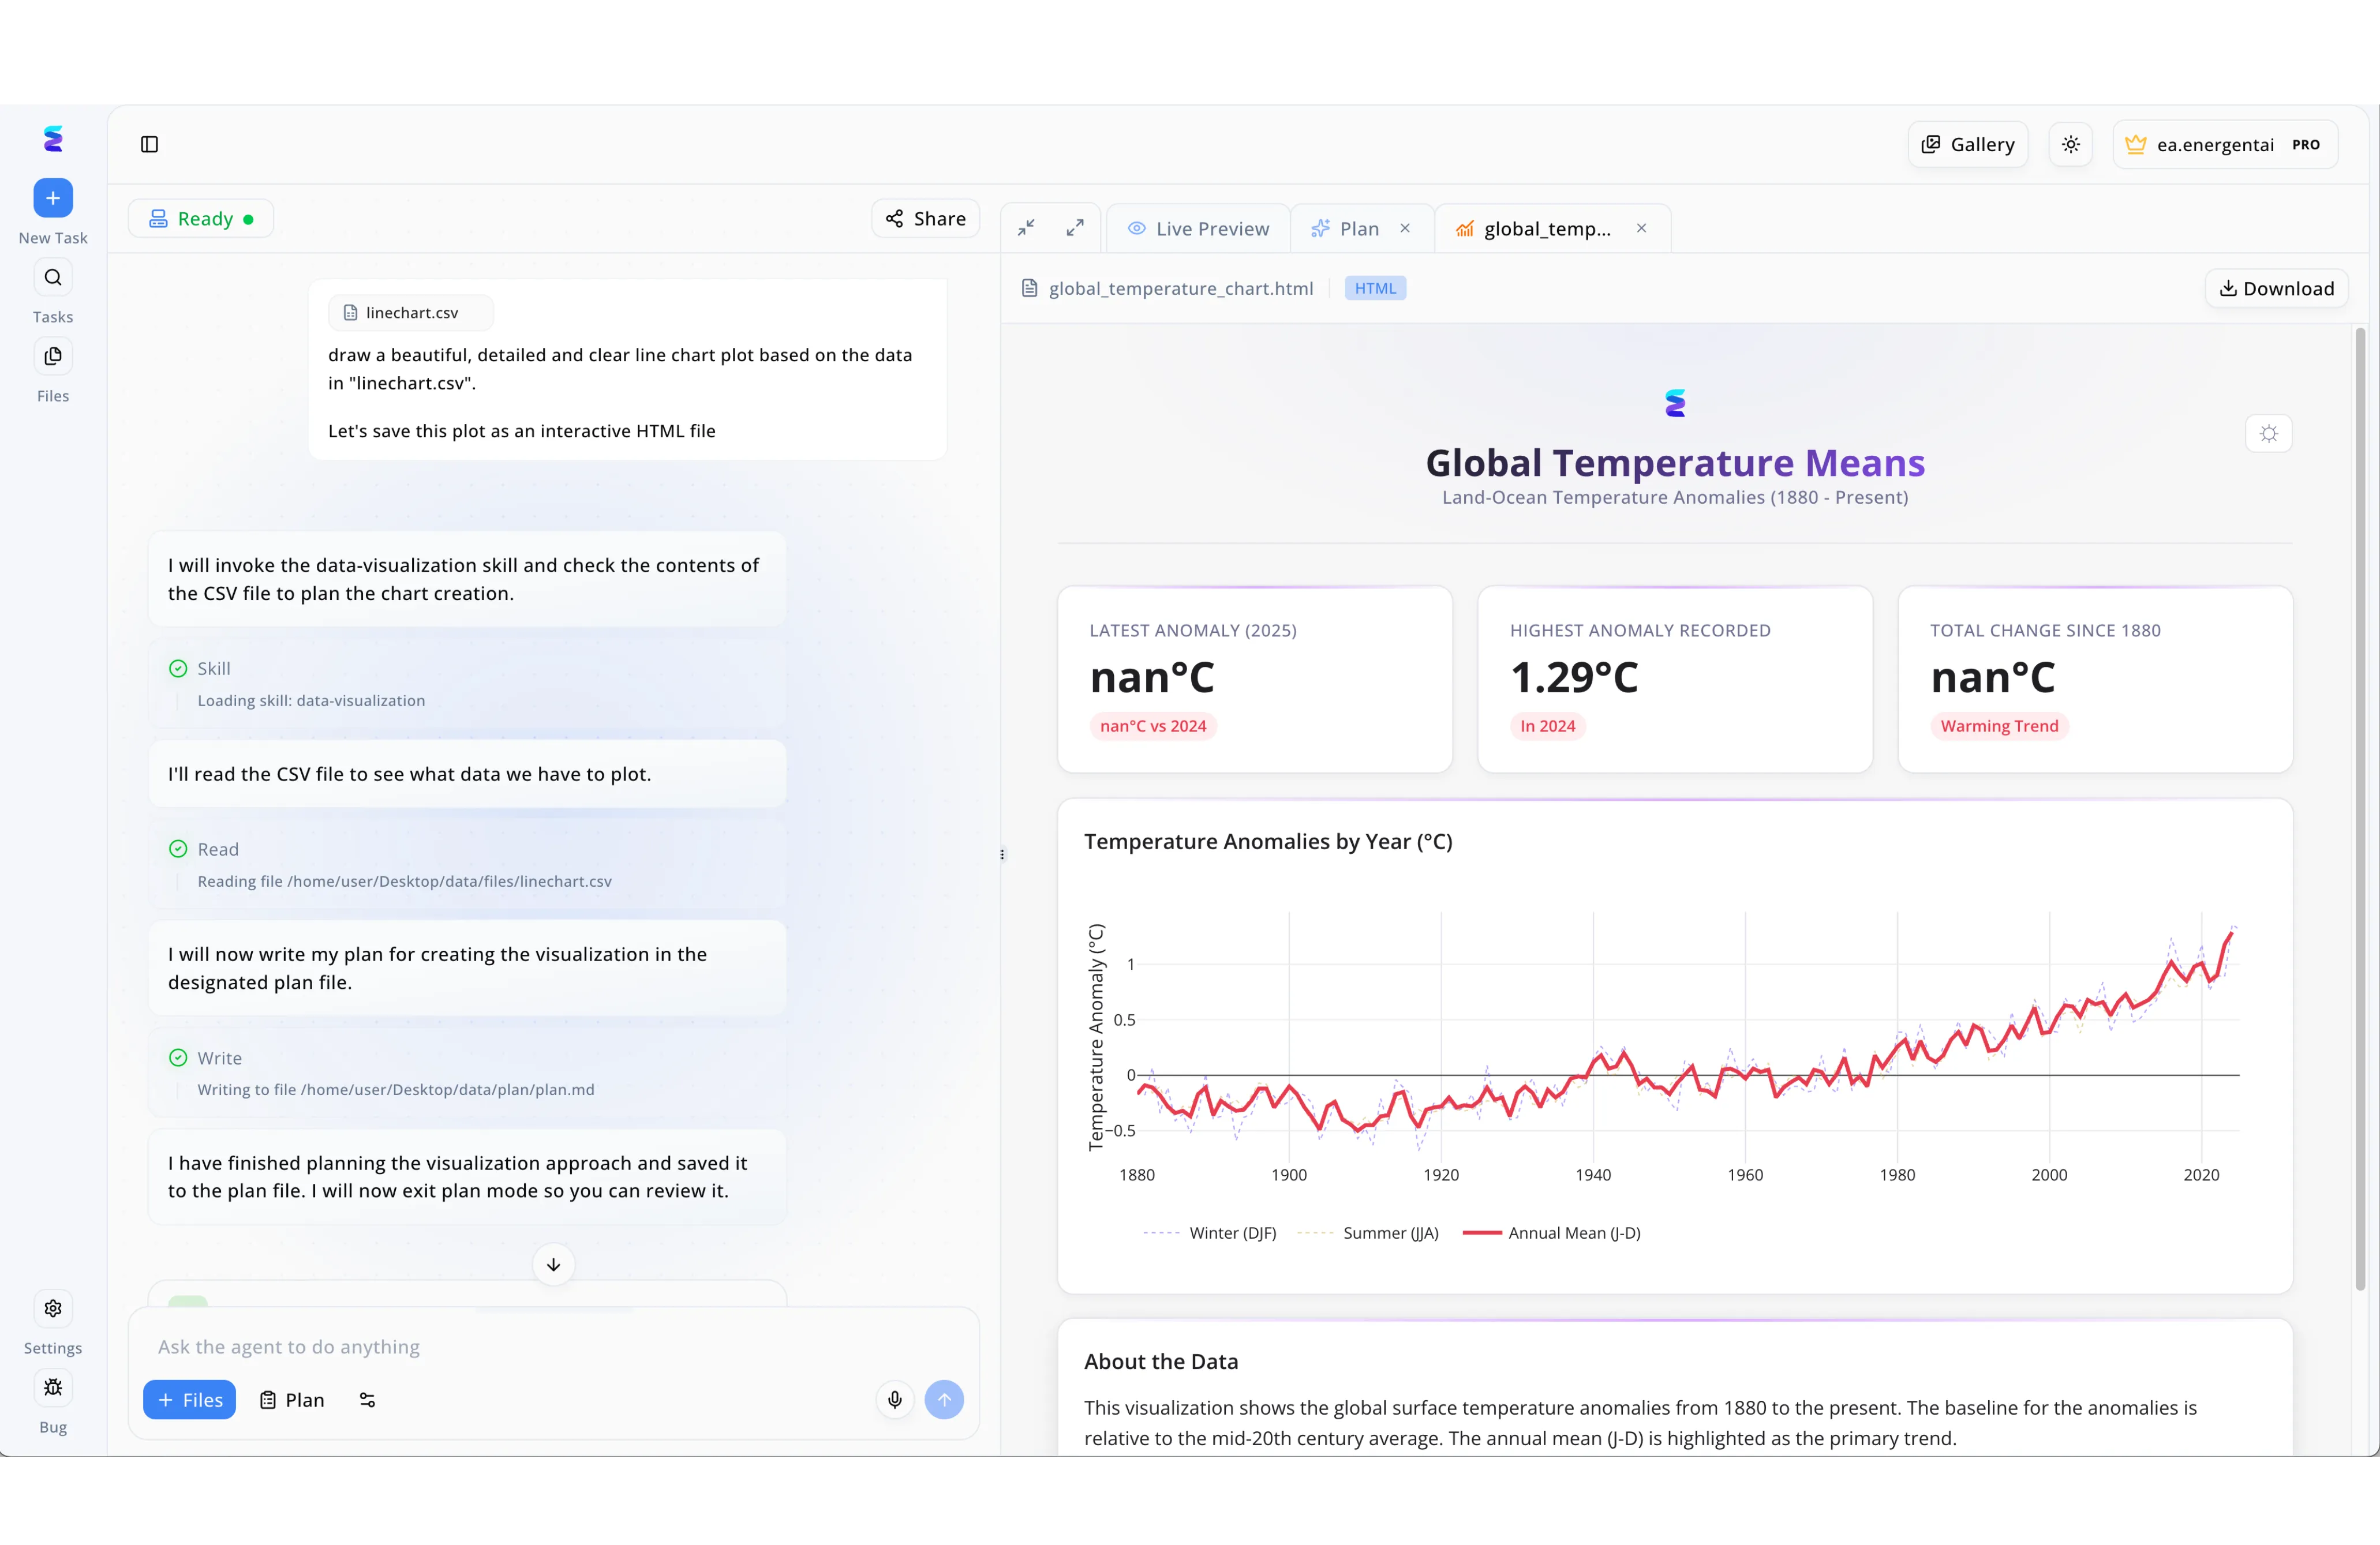Expand the preview panel to full screen
This screenshot has height=1545, width=2380.
point(1076,227)
